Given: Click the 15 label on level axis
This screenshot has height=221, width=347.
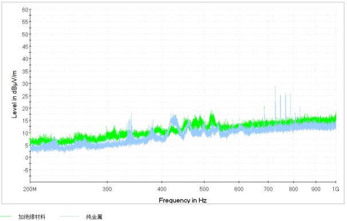Looking at the screenshot, I should point(25,121).
